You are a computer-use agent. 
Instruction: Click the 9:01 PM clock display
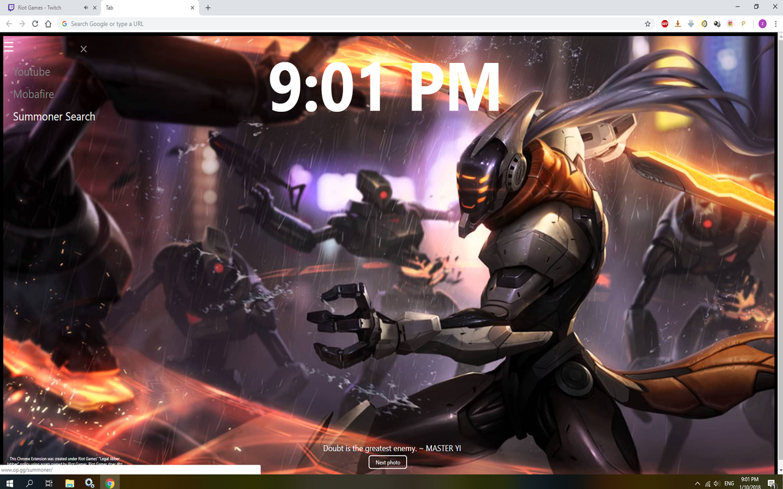click(384, 87)
